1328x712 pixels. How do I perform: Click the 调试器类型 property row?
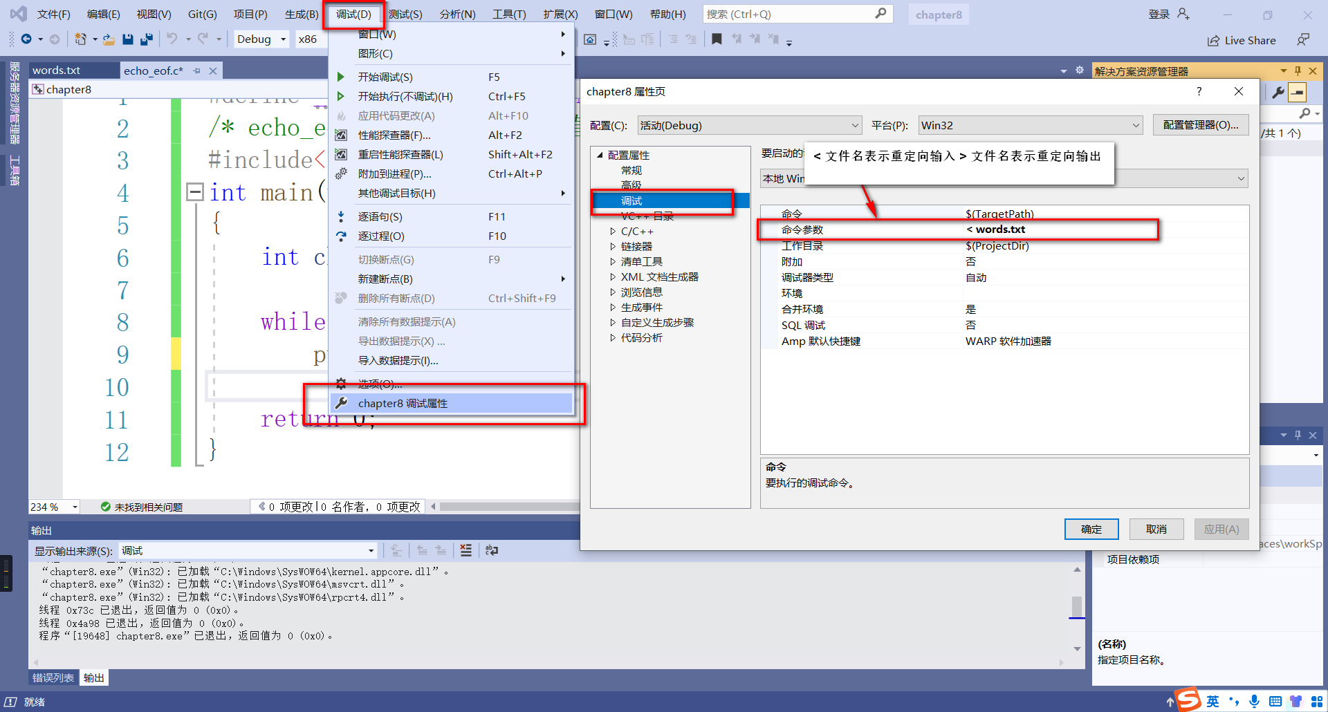point(1004,278)
